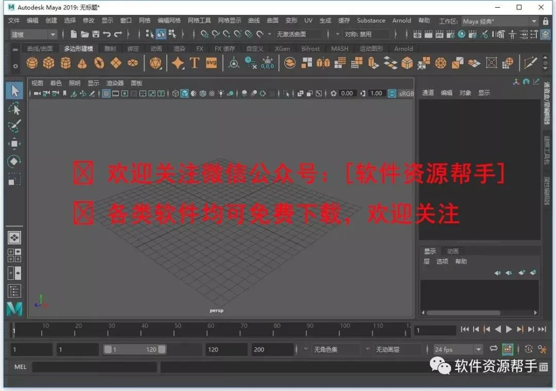The height and width of the screenshot is (391, 556).
Task: Click the range slider bar
Action: click(x=135, y=349)
